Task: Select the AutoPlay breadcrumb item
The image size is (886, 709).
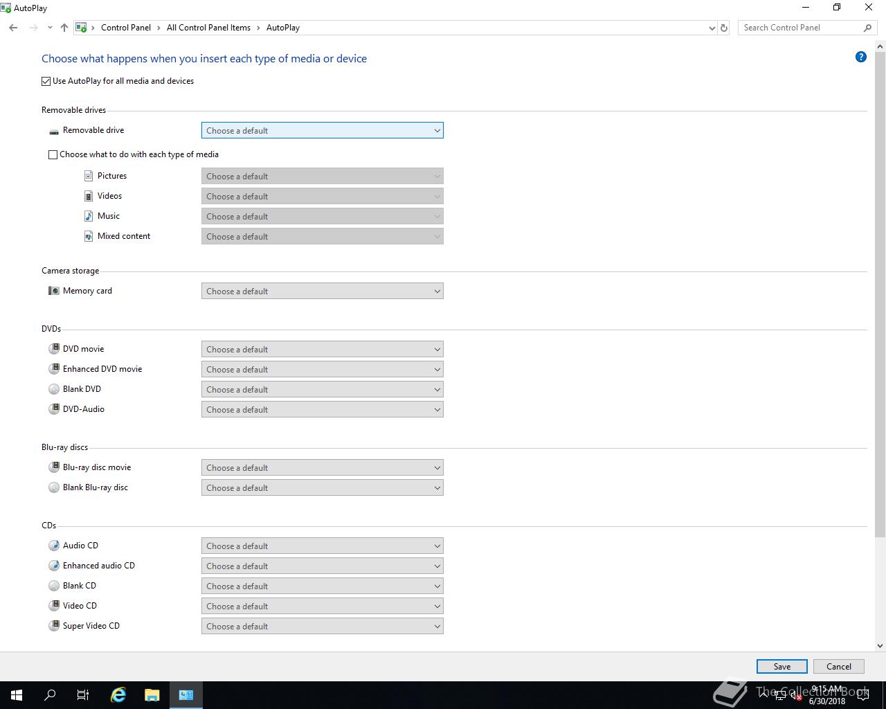Action: tap(283, 28)
